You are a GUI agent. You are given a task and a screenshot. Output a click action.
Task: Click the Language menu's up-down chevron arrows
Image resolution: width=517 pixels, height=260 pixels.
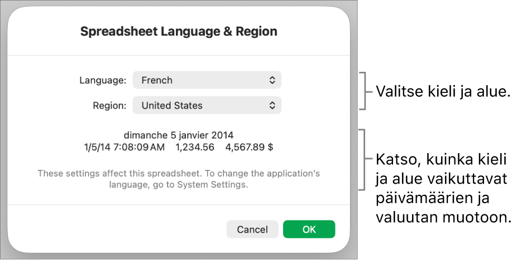coord(272,80)
